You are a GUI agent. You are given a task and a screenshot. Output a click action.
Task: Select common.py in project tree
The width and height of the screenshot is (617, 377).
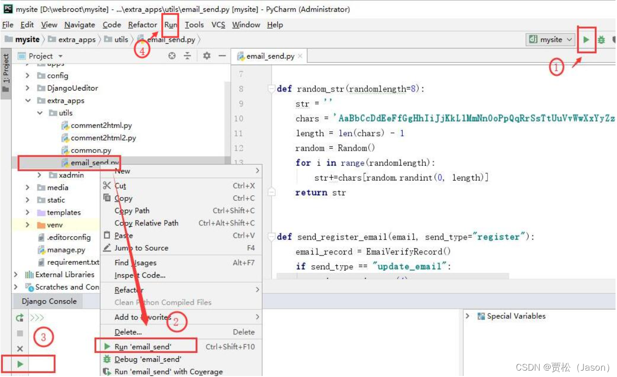pos(86,150)
